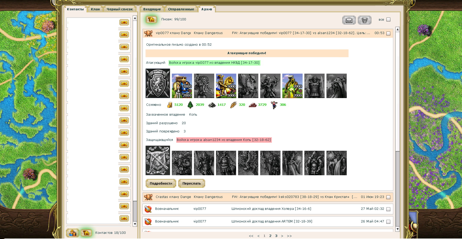Screen dimensions: 462x239
Task: Open the Черный список tab
Action: pos(120,9)
